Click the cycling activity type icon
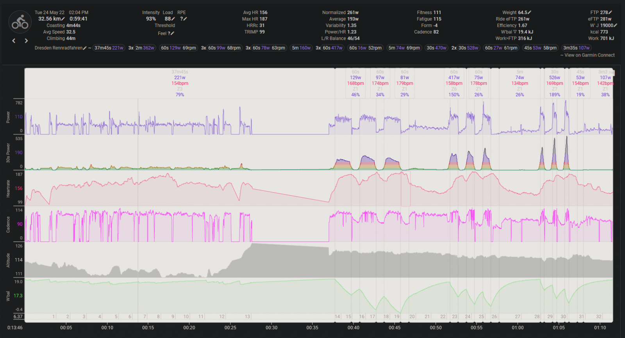The height and width of the screenshot is (338, 625). 20,22
